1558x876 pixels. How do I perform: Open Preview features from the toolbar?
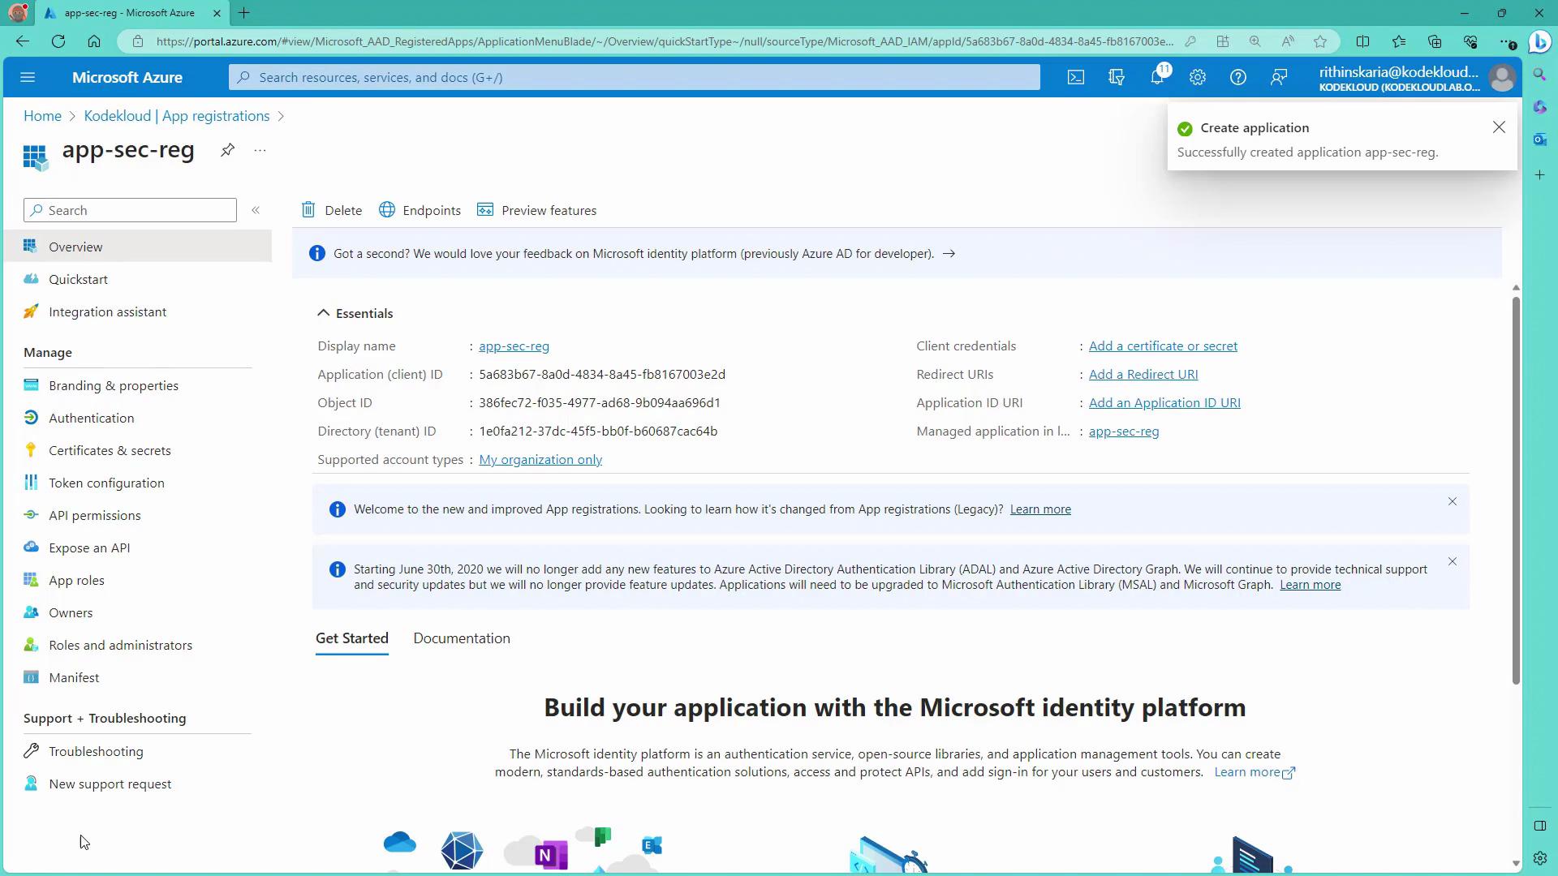pos(536,210)
